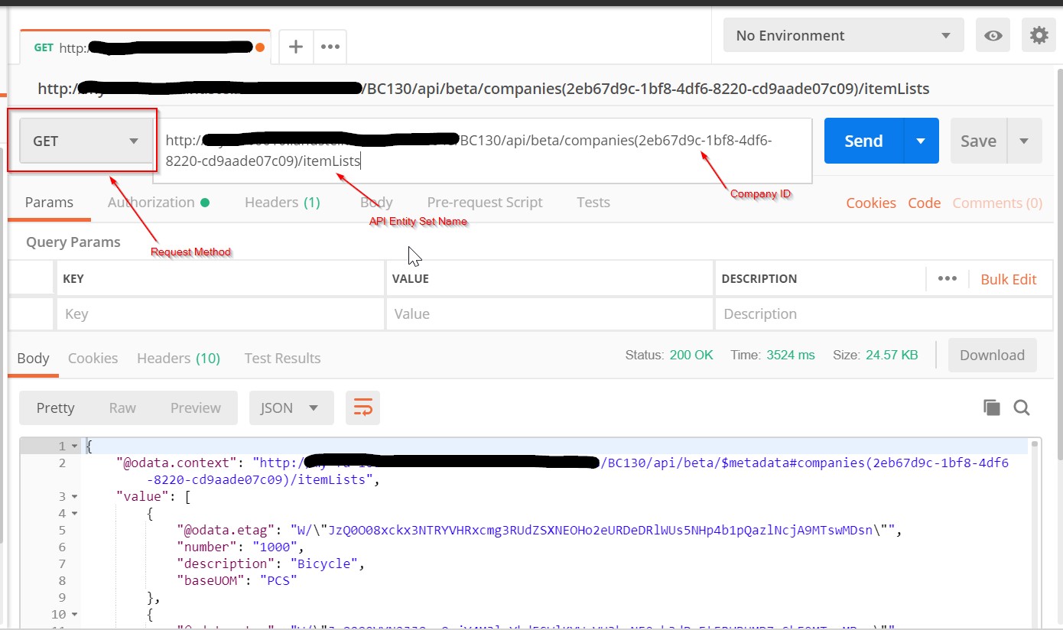
Task: Click the Bulk Edit link
Action: click(1008, 279)
